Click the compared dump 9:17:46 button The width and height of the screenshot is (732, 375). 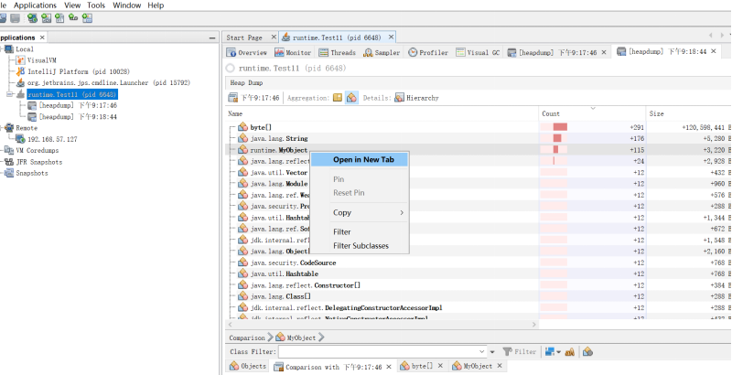tap(254, 98)
